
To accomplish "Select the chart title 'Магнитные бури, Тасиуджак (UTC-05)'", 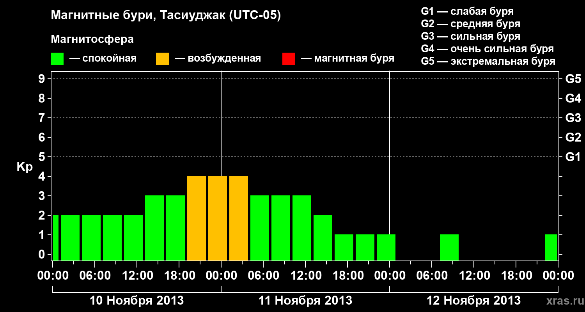I will point(166,16).
